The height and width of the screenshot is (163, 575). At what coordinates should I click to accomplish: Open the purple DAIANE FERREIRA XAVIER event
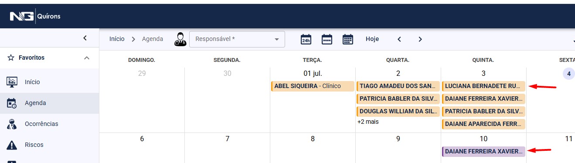tap(483, 151)
